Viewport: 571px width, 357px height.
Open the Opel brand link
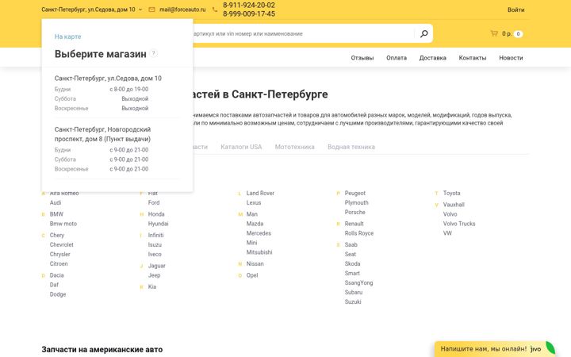tap(252, 275)
